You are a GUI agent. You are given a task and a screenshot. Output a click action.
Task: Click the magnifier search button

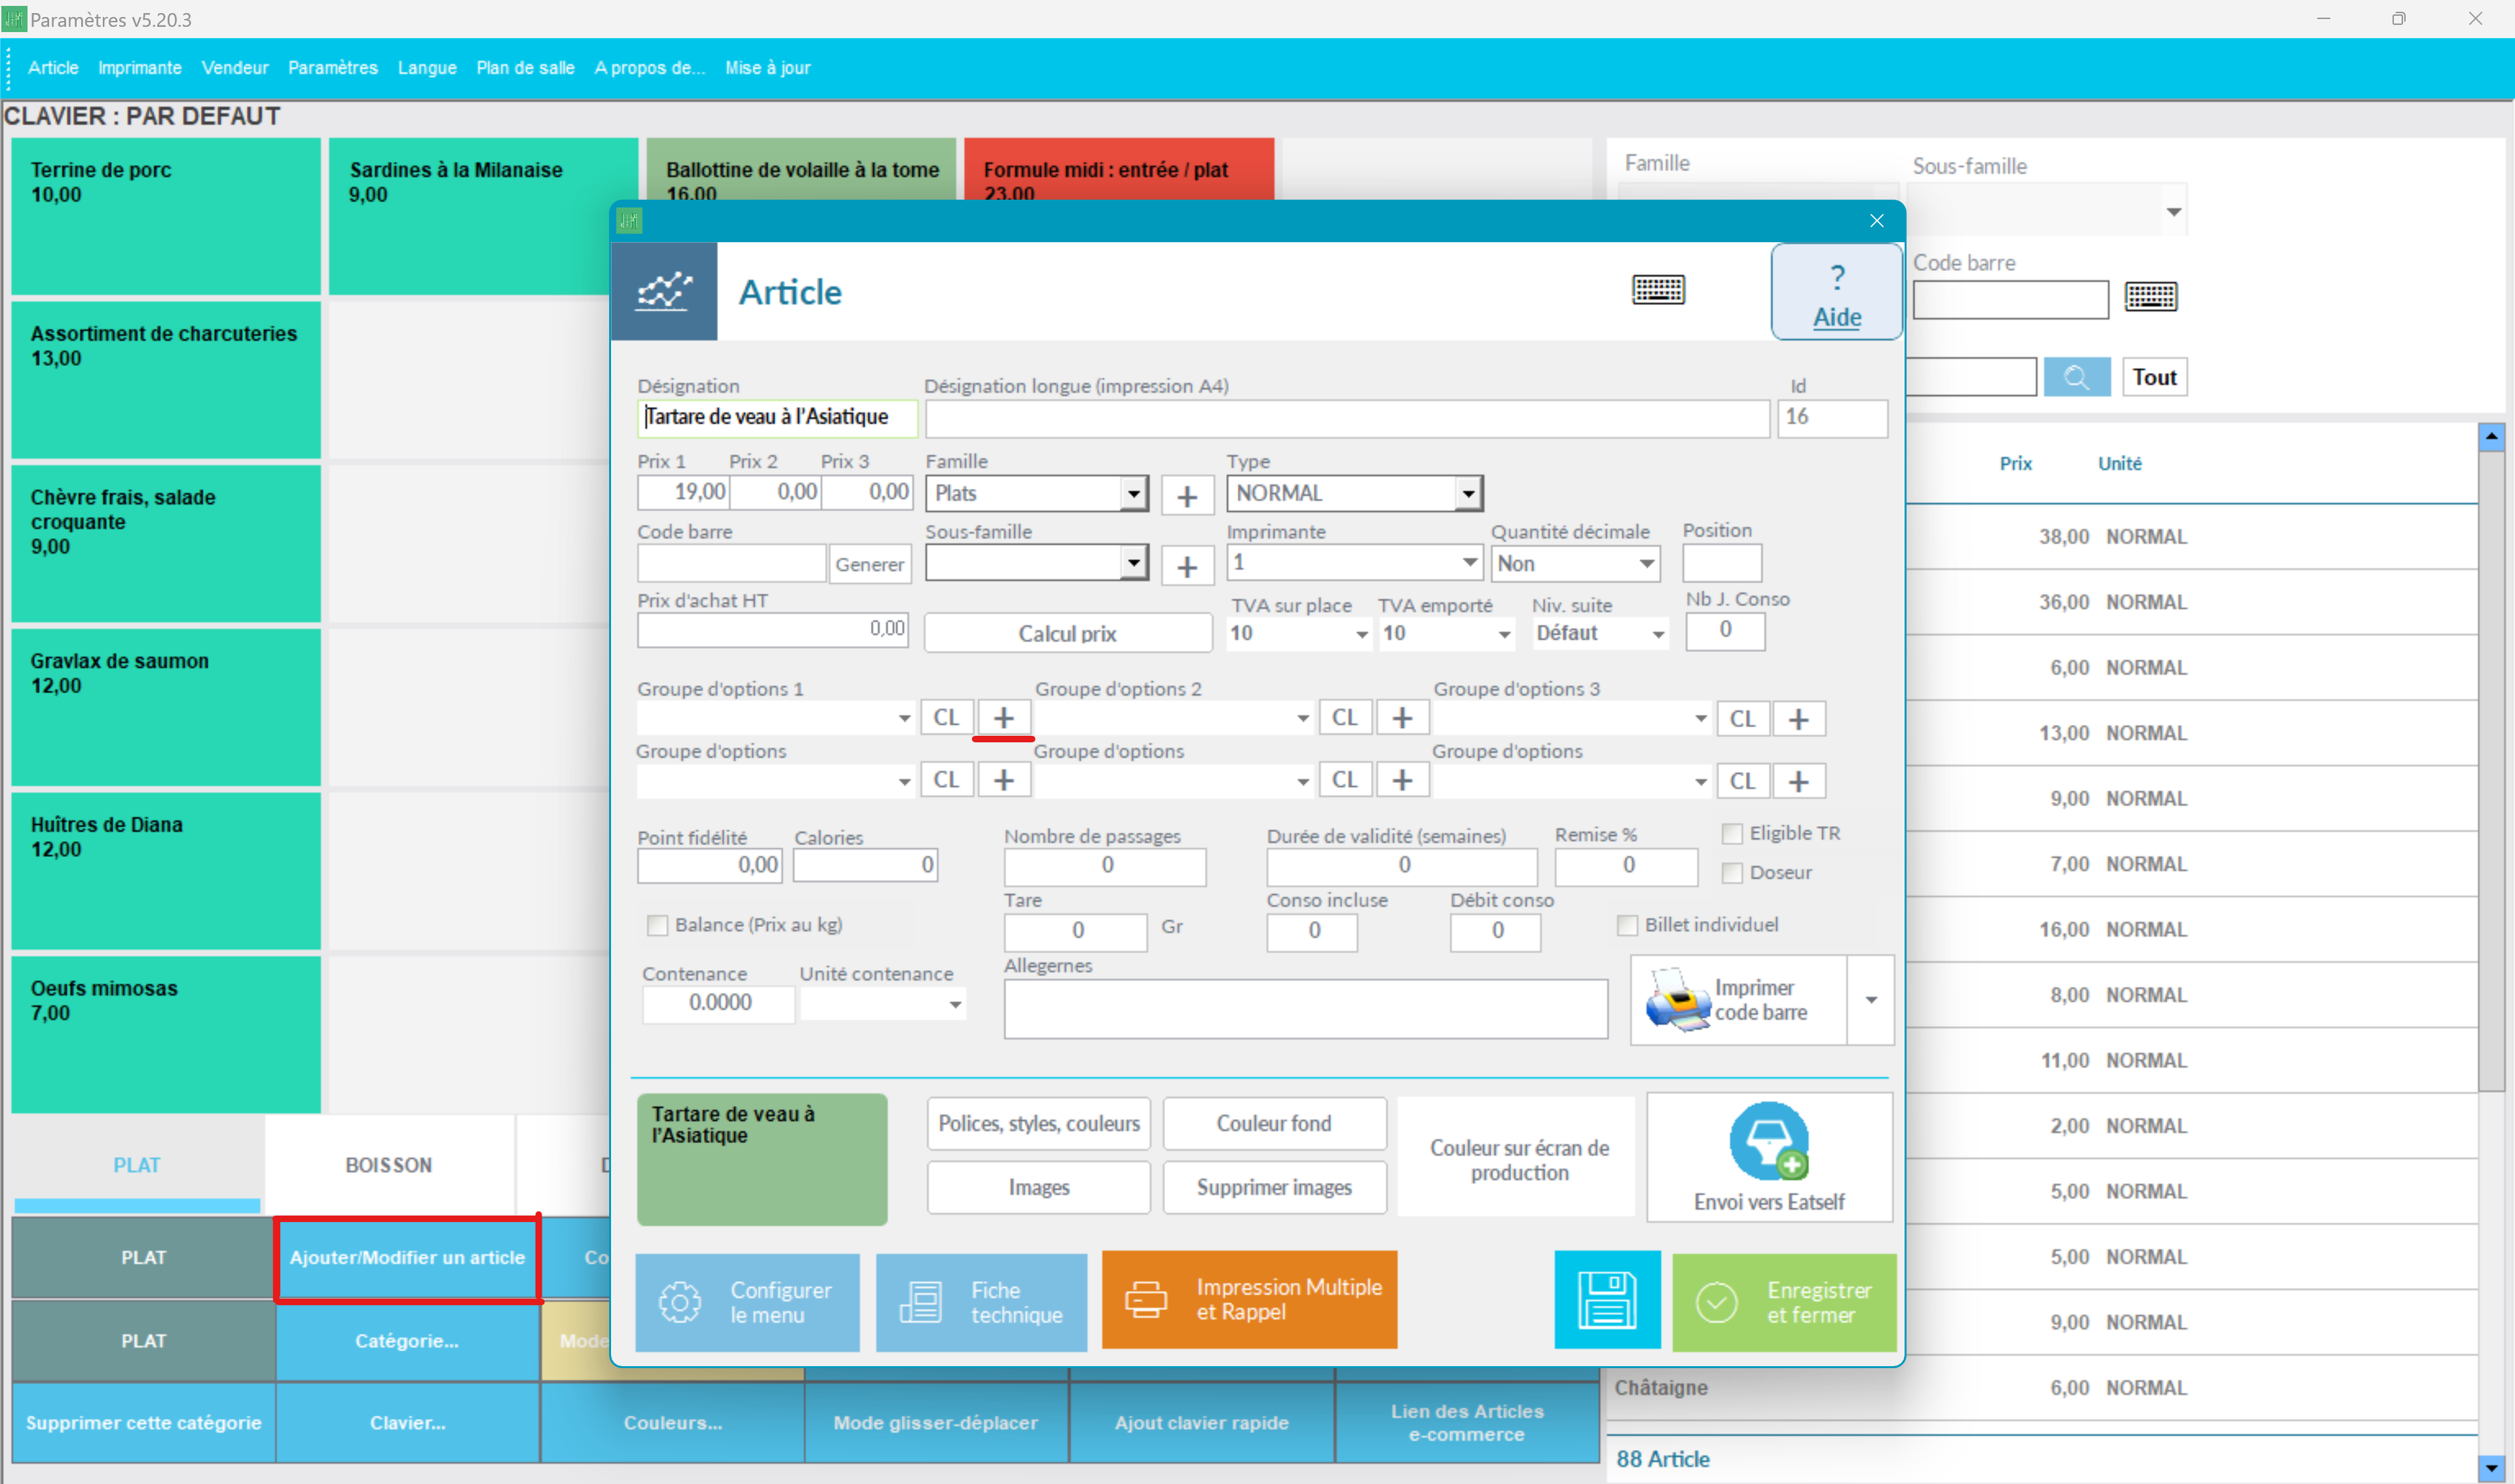(x=2076, y=377)
